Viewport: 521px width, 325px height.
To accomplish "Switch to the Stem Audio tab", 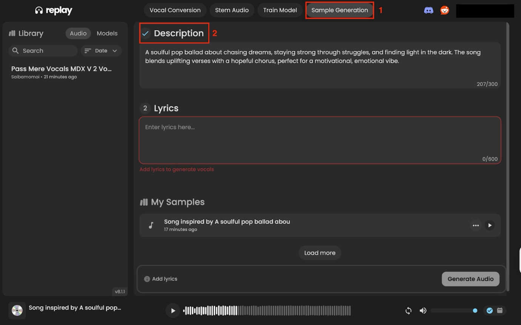I will (232, 10).
